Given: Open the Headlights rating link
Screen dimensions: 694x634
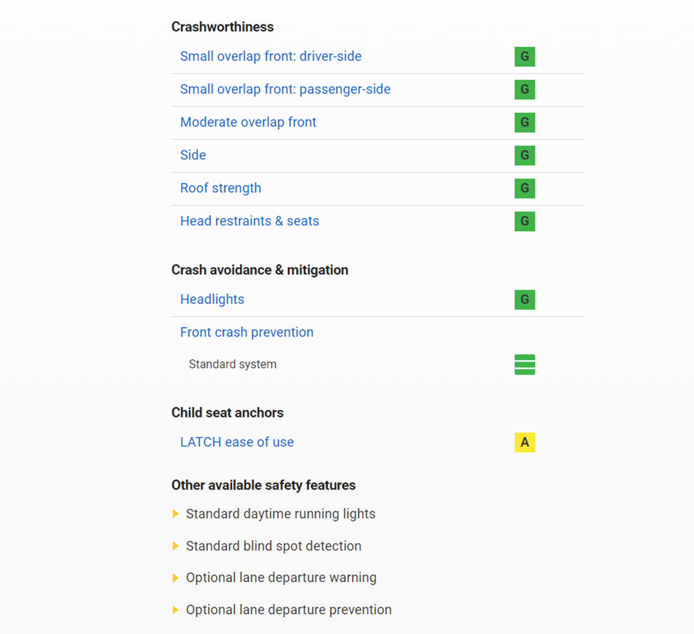Looking at the screenshot, I should (x=212, y=299).
